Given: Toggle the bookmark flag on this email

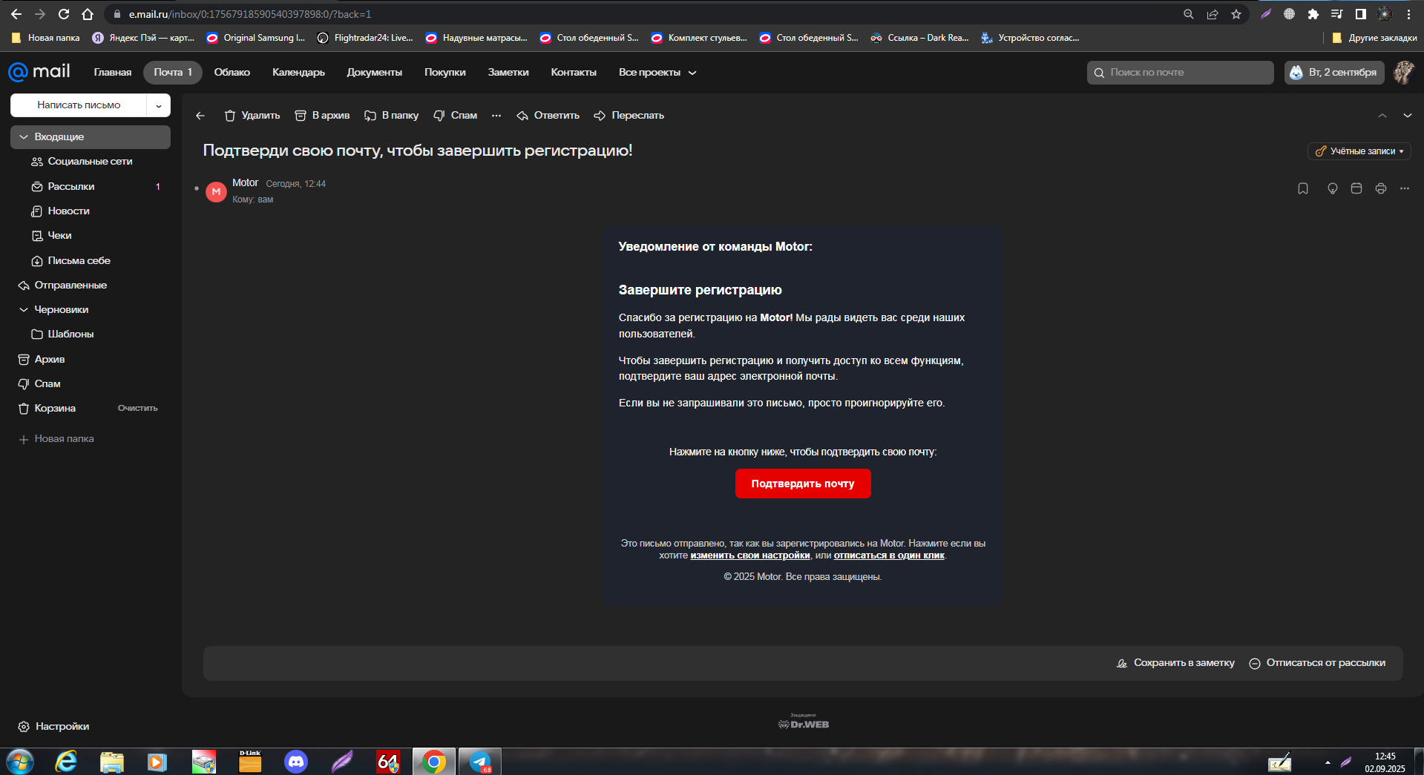Looking at the screenshot, I should point(1302,188).
